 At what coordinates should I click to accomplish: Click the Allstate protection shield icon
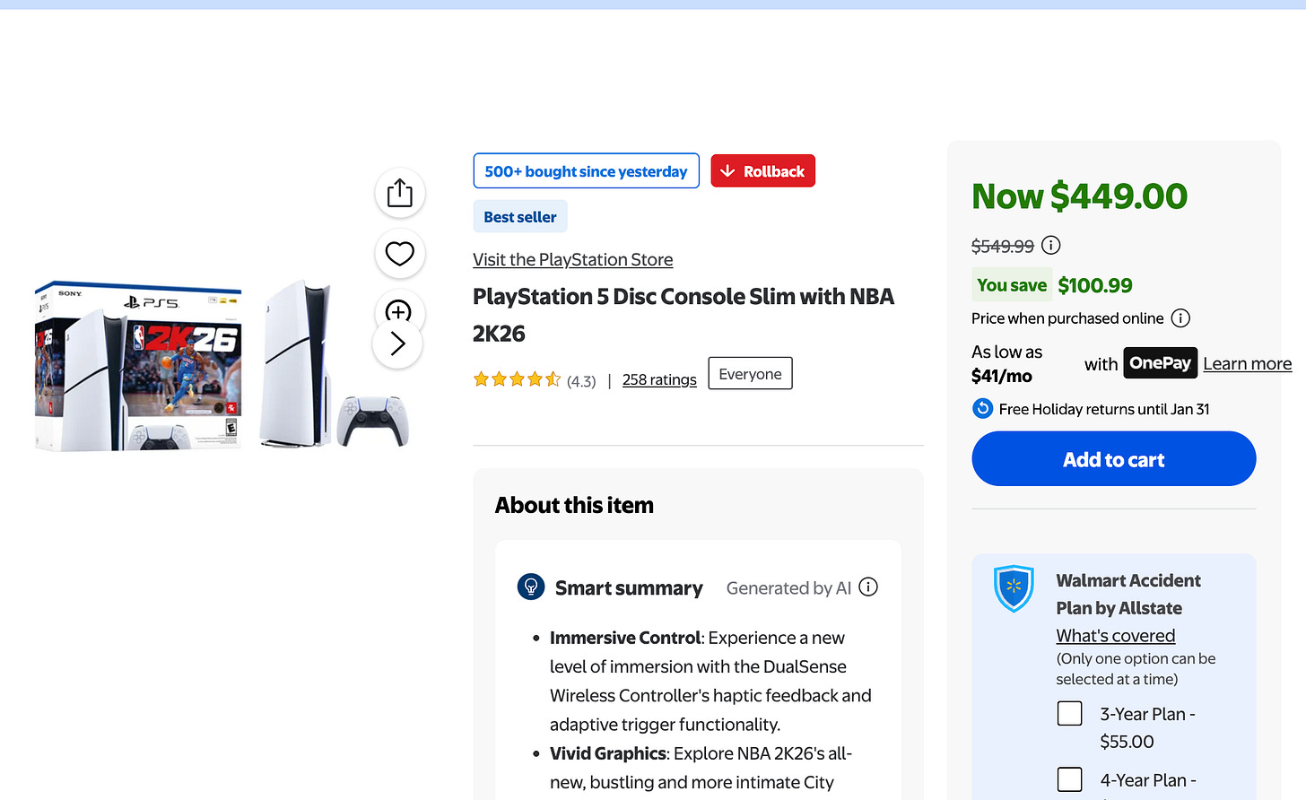click(1014, 589)
